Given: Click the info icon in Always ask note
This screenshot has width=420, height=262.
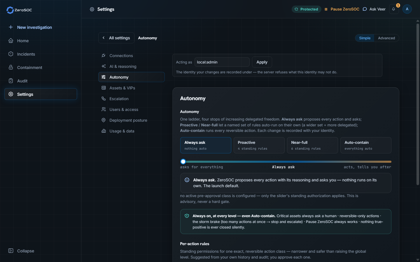Looking at the screenshot, I should [187, 180].
